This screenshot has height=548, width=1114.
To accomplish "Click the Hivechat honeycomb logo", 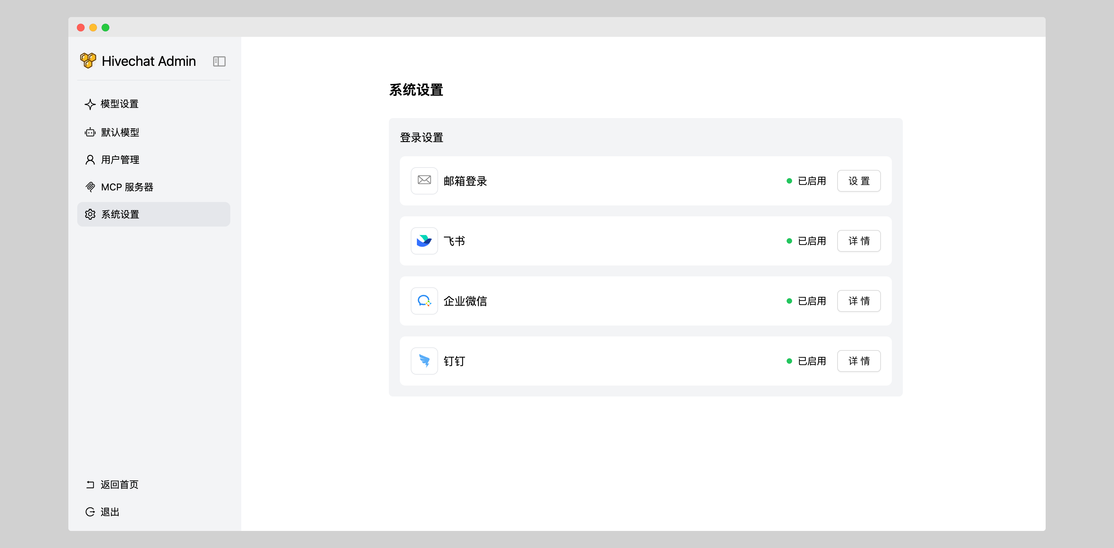I will click(x=88, y=60).
